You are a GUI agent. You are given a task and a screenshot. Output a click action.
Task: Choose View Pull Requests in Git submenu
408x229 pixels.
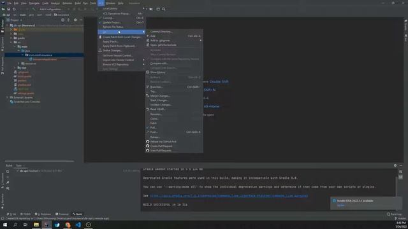coord(174,150)
